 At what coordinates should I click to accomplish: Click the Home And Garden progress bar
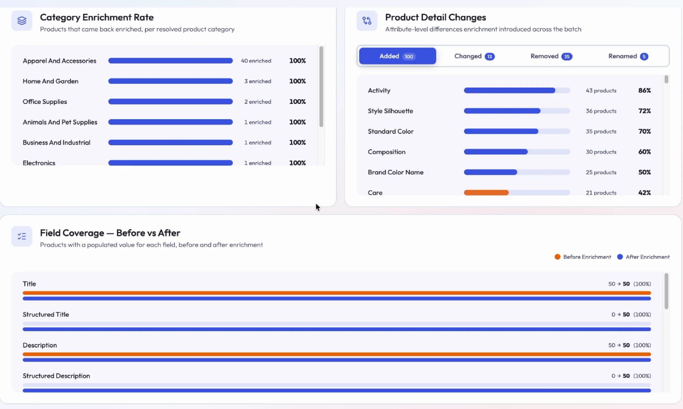[170, 81]
